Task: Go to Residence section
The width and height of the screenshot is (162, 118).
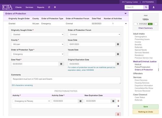Action: pyautogui.click(x=139, y=55)
